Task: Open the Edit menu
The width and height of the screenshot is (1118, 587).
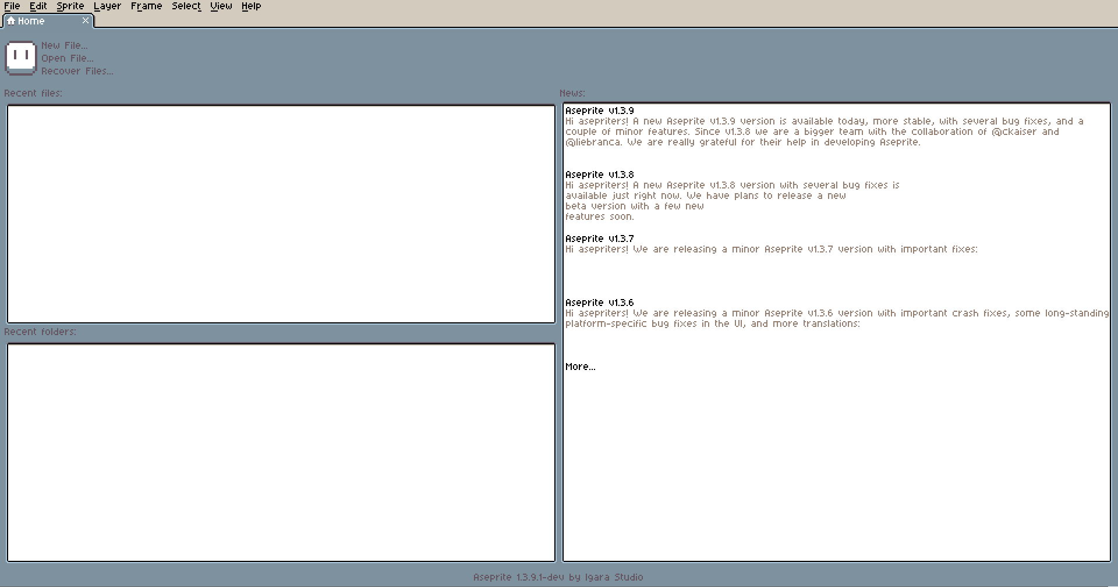Action: pos(38,6)
